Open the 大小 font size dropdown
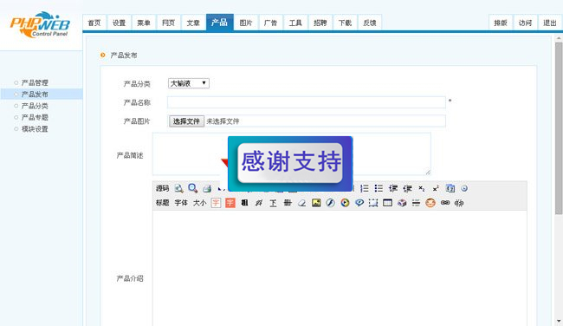Viewport: 563px width, 326px height. tap(199, 203)
